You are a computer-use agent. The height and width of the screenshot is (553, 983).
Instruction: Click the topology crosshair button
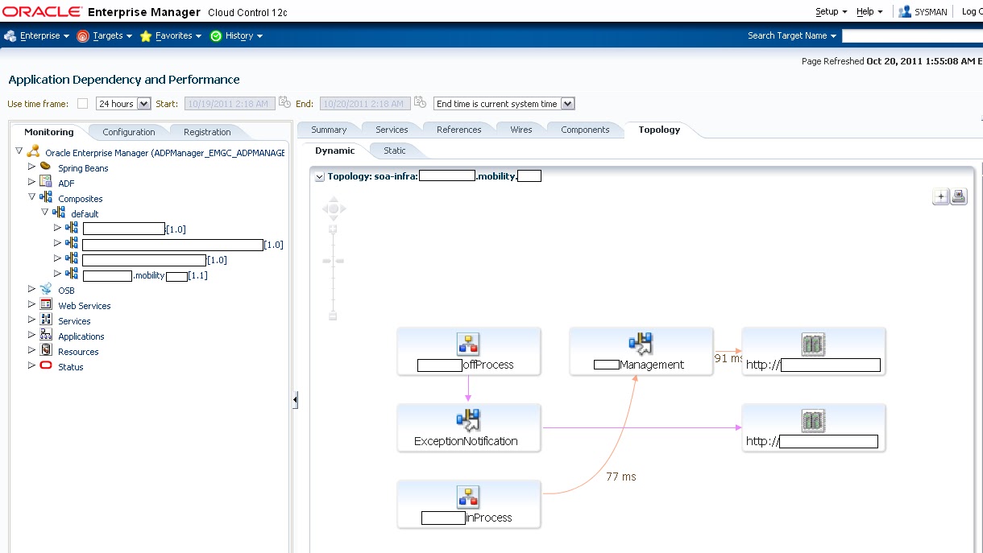click(x=940, y=196)
